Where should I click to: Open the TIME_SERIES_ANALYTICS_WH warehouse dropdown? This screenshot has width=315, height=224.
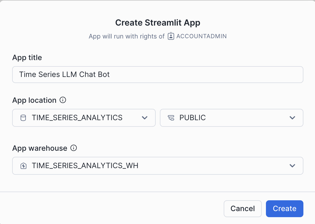click(158, 166)
